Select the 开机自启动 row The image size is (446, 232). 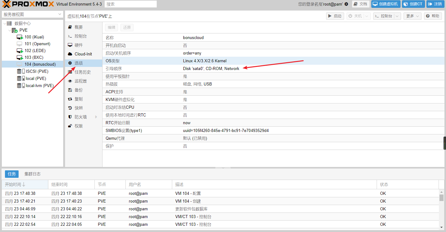(x=273, y=46)
